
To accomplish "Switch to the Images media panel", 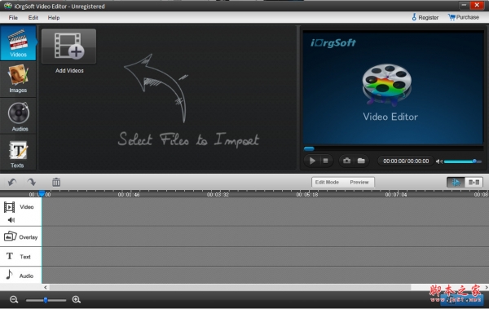I will pos(18,78).
